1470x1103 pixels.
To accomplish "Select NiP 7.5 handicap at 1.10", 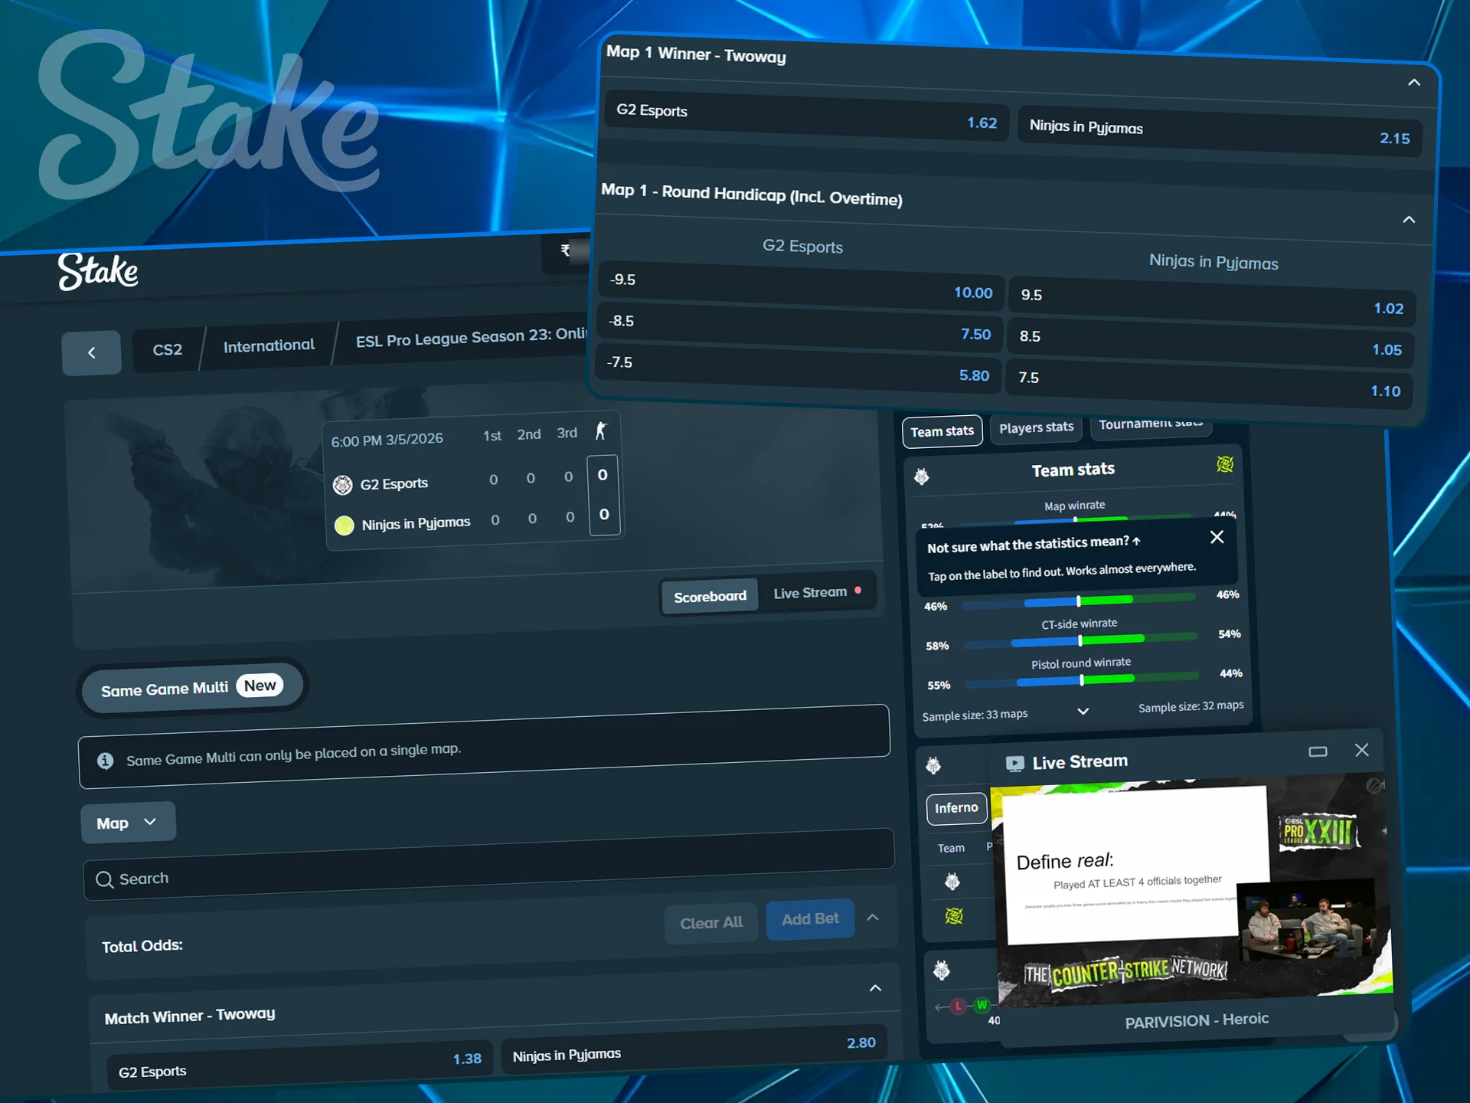I will point(1209,384).
